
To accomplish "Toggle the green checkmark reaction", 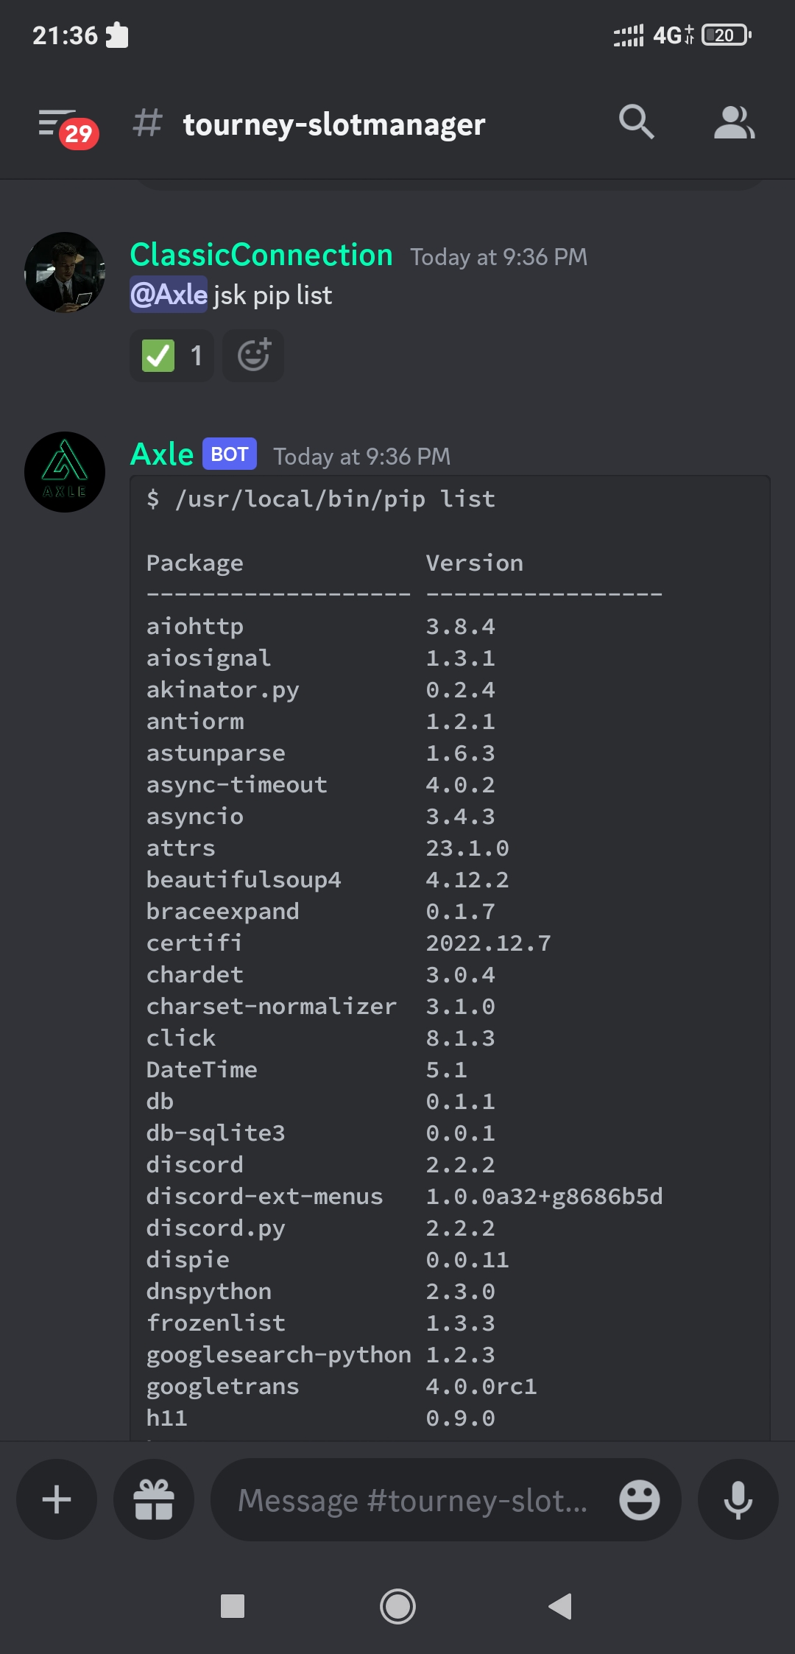I will pos(158,356).
